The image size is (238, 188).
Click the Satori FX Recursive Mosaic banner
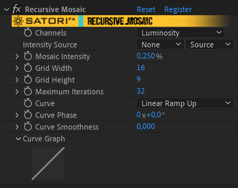(121, 21)
